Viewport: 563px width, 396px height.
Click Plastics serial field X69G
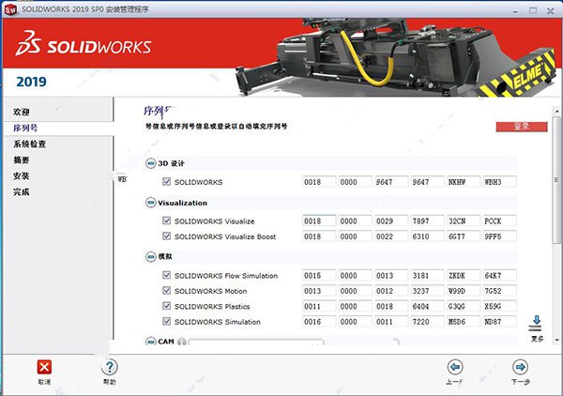(500, 306)
